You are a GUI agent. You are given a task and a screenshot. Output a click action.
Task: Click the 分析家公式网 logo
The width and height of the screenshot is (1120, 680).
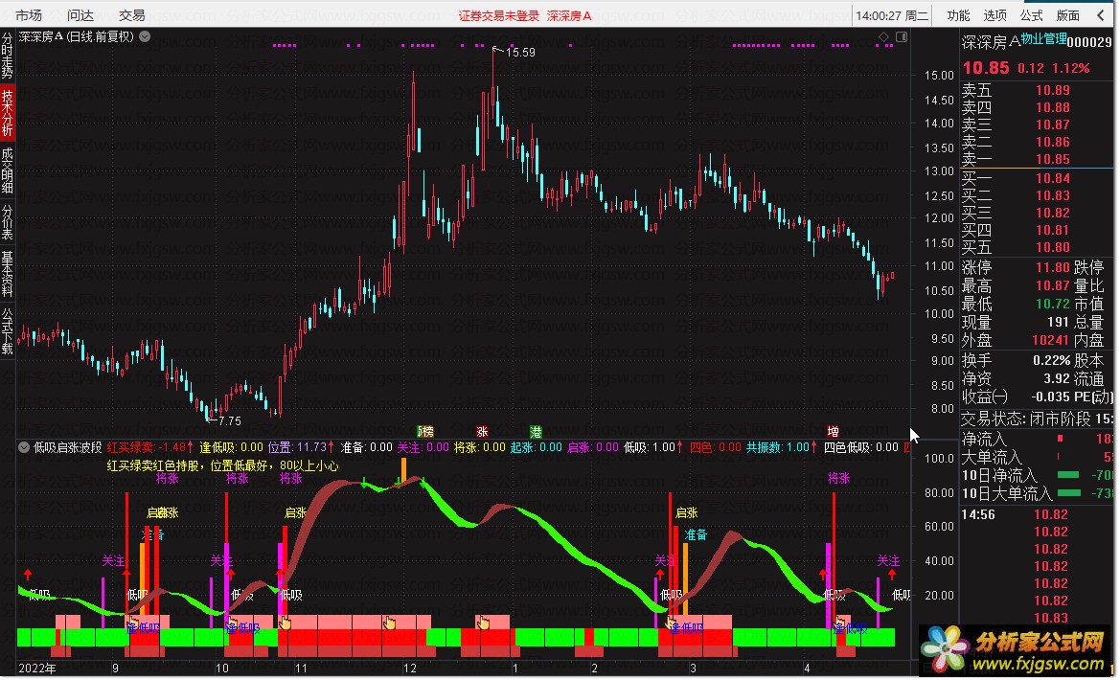1015,649
